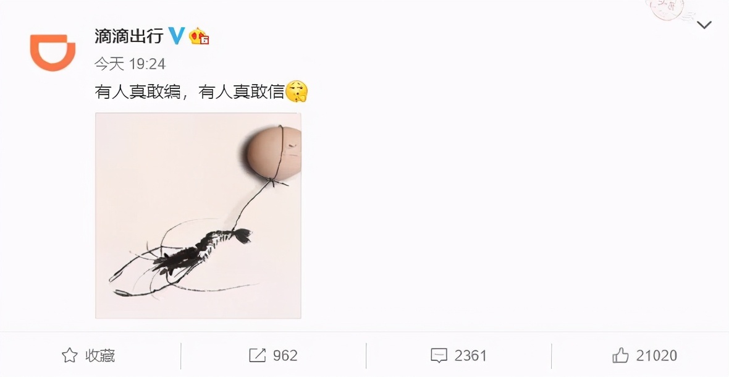Image resolution: width=729 pixels, height=377 pixels.
Task: Open the orange Didi profile avatar
Action: 53,52
